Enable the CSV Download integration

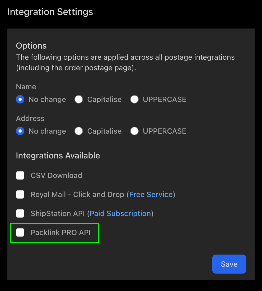(x=20, y=175)
